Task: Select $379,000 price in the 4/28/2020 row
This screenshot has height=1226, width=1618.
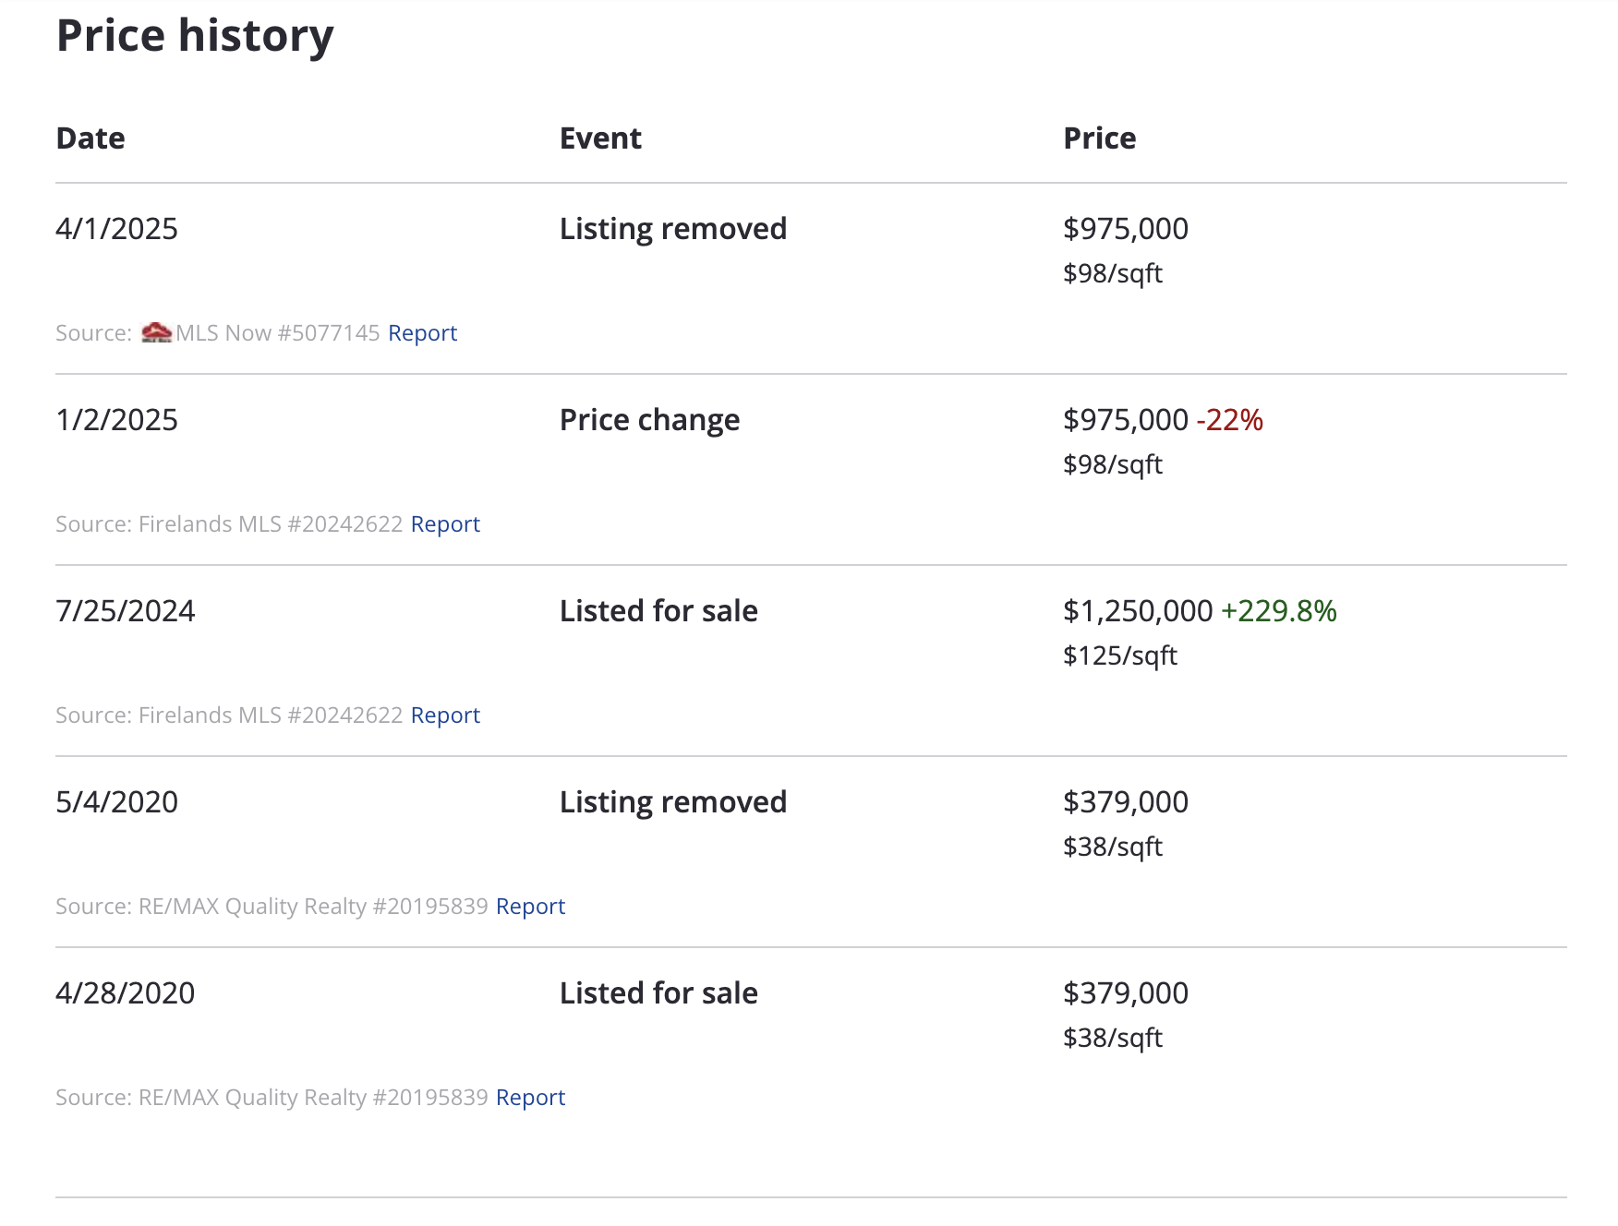Action: point(1126,993)
